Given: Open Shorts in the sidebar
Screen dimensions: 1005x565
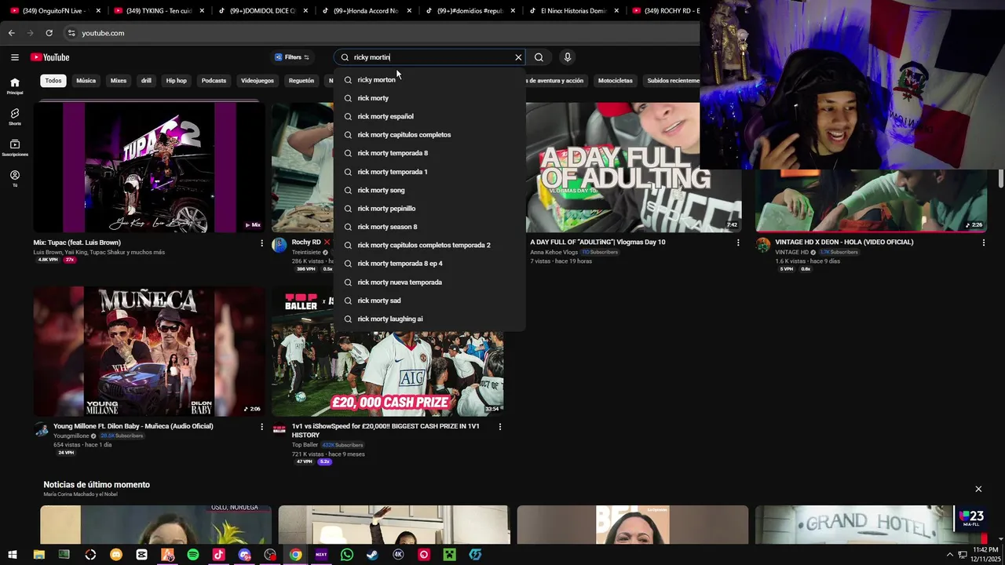Looking at the screenshot, I should (15, 117).
